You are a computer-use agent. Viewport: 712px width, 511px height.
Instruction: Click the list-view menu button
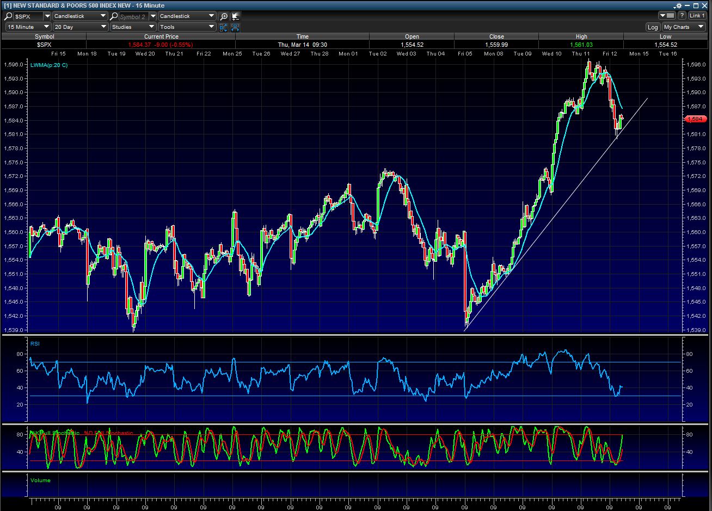[667, 16]
